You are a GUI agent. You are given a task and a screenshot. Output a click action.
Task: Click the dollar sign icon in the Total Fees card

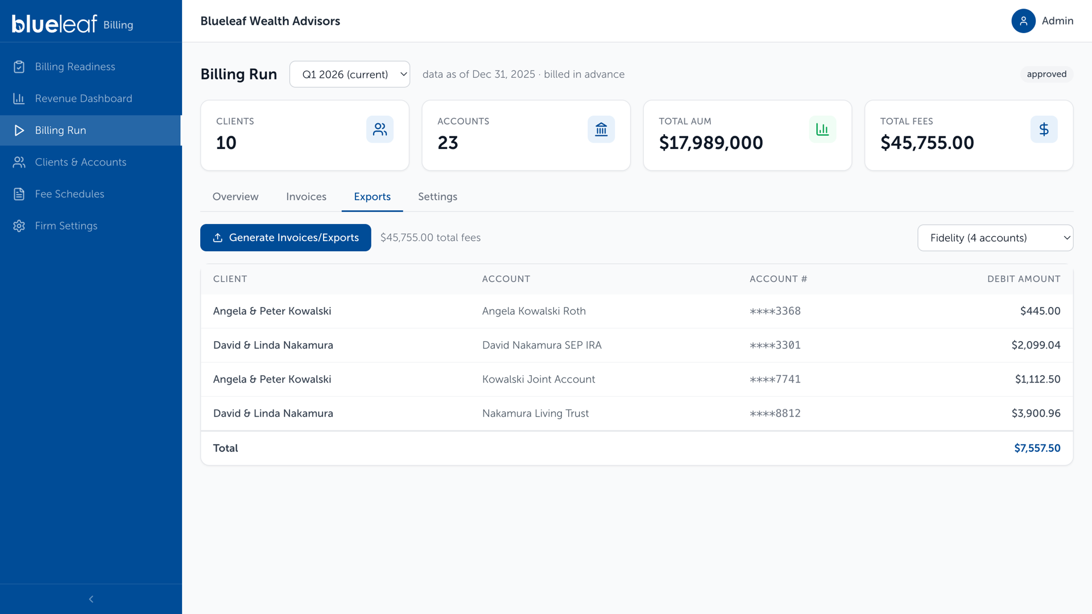(x=1044, y=130)
